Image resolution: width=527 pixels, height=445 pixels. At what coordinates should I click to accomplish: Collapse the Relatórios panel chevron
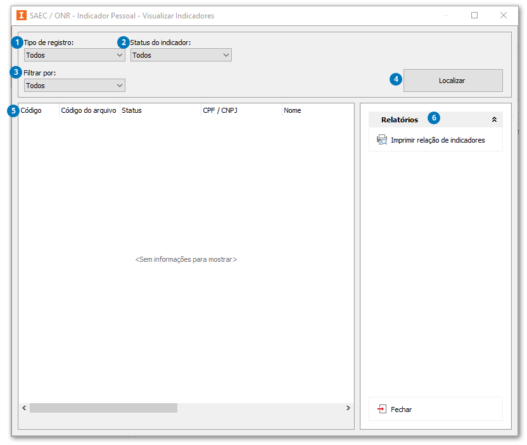pos(494,119)
